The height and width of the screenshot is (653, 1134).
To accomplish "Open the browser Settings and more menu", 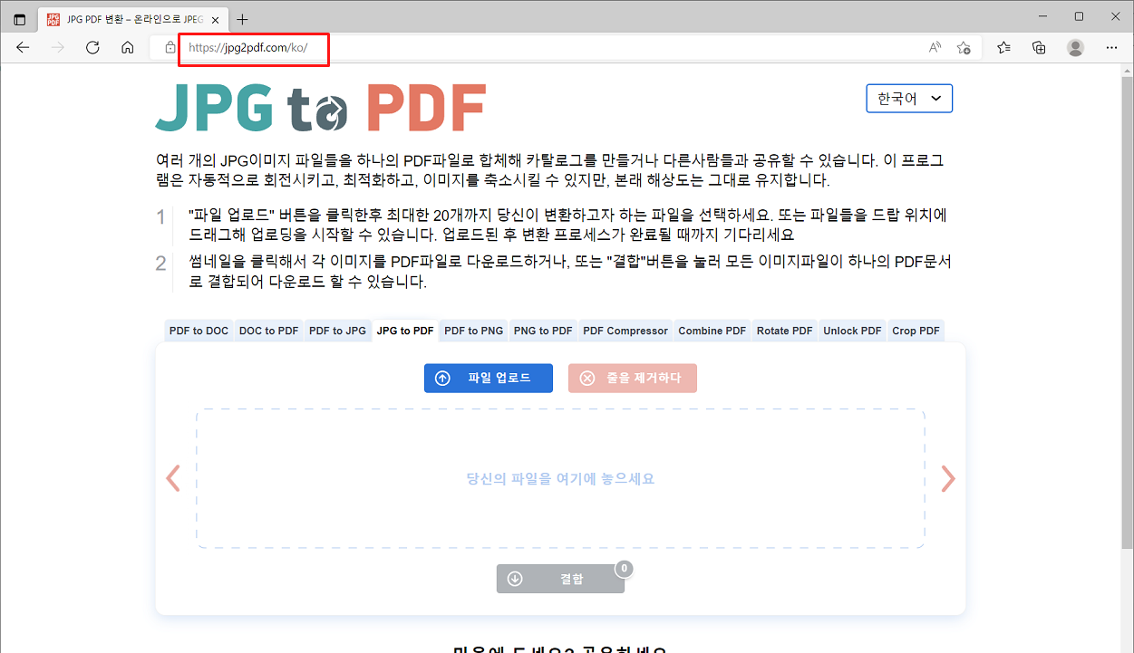I will [1111, 48].
